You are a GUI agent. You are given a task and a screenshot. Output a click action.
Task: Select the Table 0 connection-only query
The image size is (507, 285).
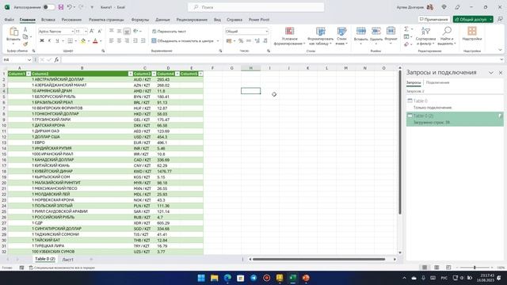455,104
